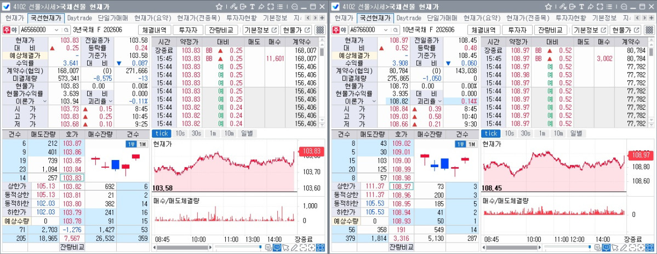Add tab with plus in left window
The image size is (657, 254).
(322, 18)
